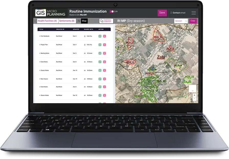Click the TITLE column header
229x159 pixels.
pos(41,29)
